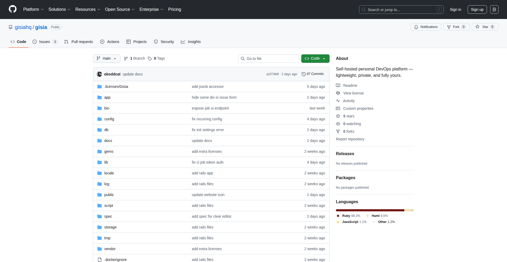Open the docs folder
This screenshot has height=262, width=507.
pyautogui.click(x=108, y=141)
